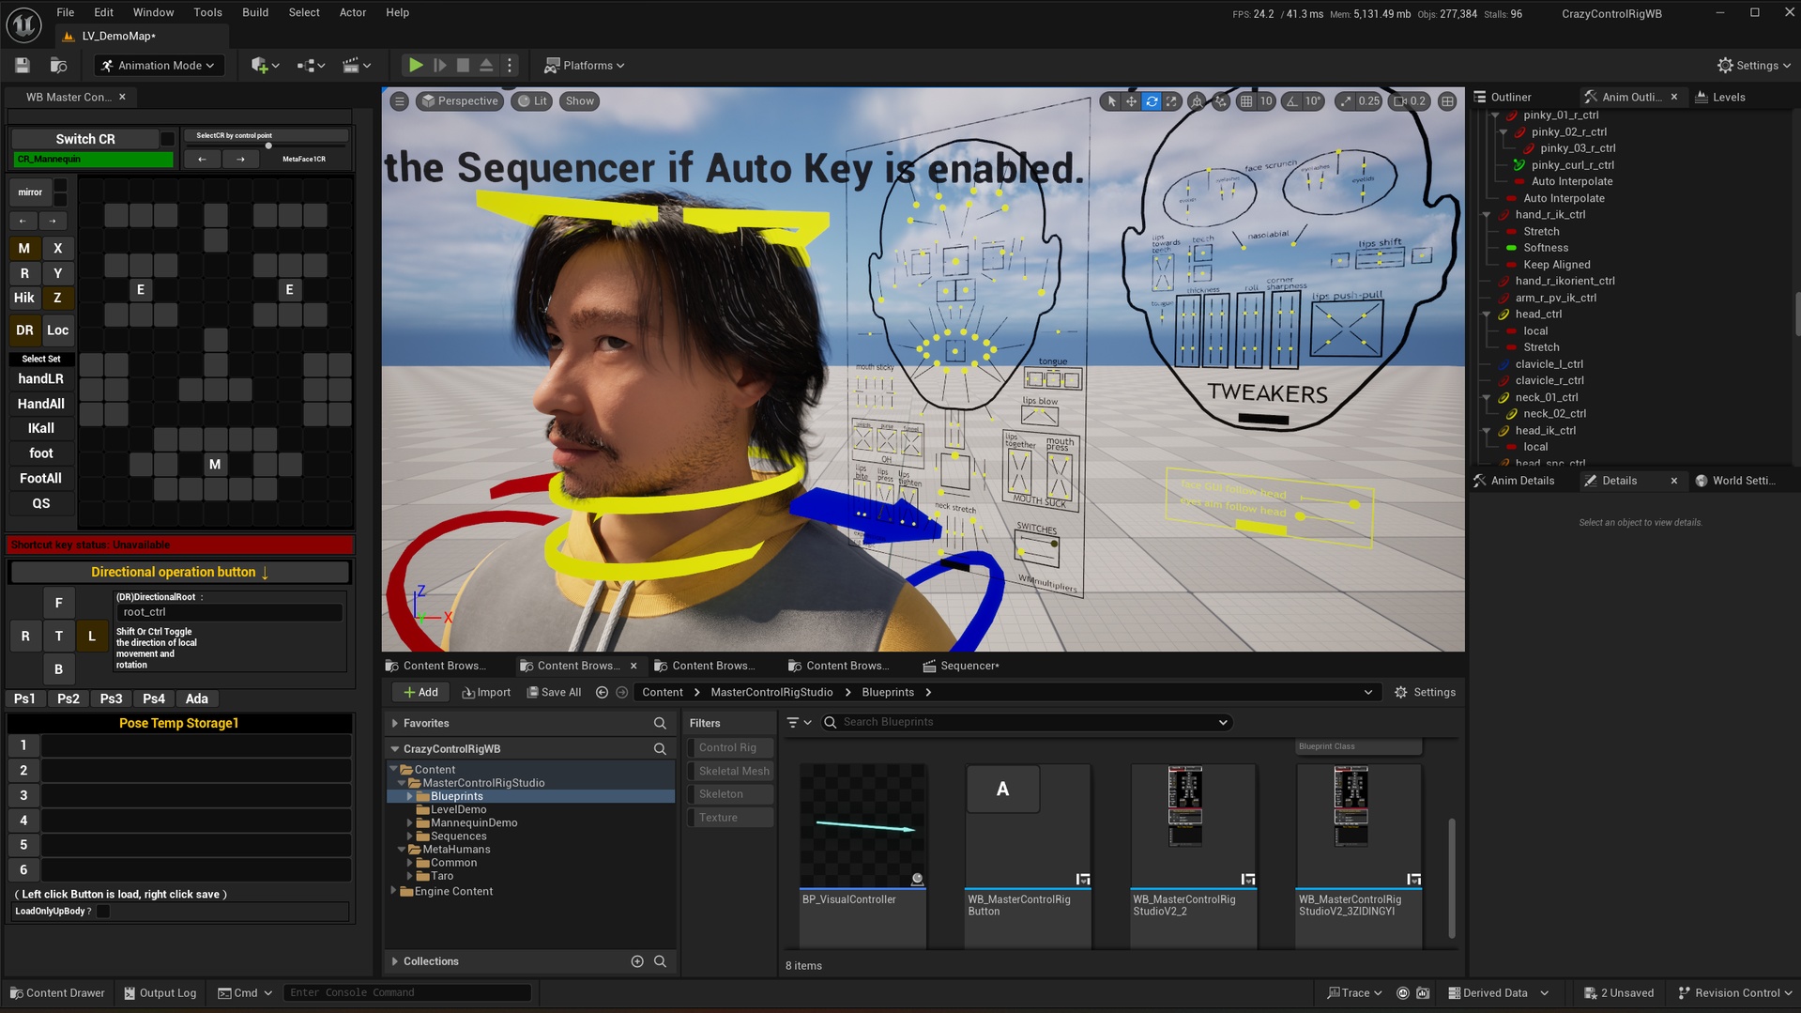Activate the Rotate gizmo tool in viewport

pos(1152,101)
